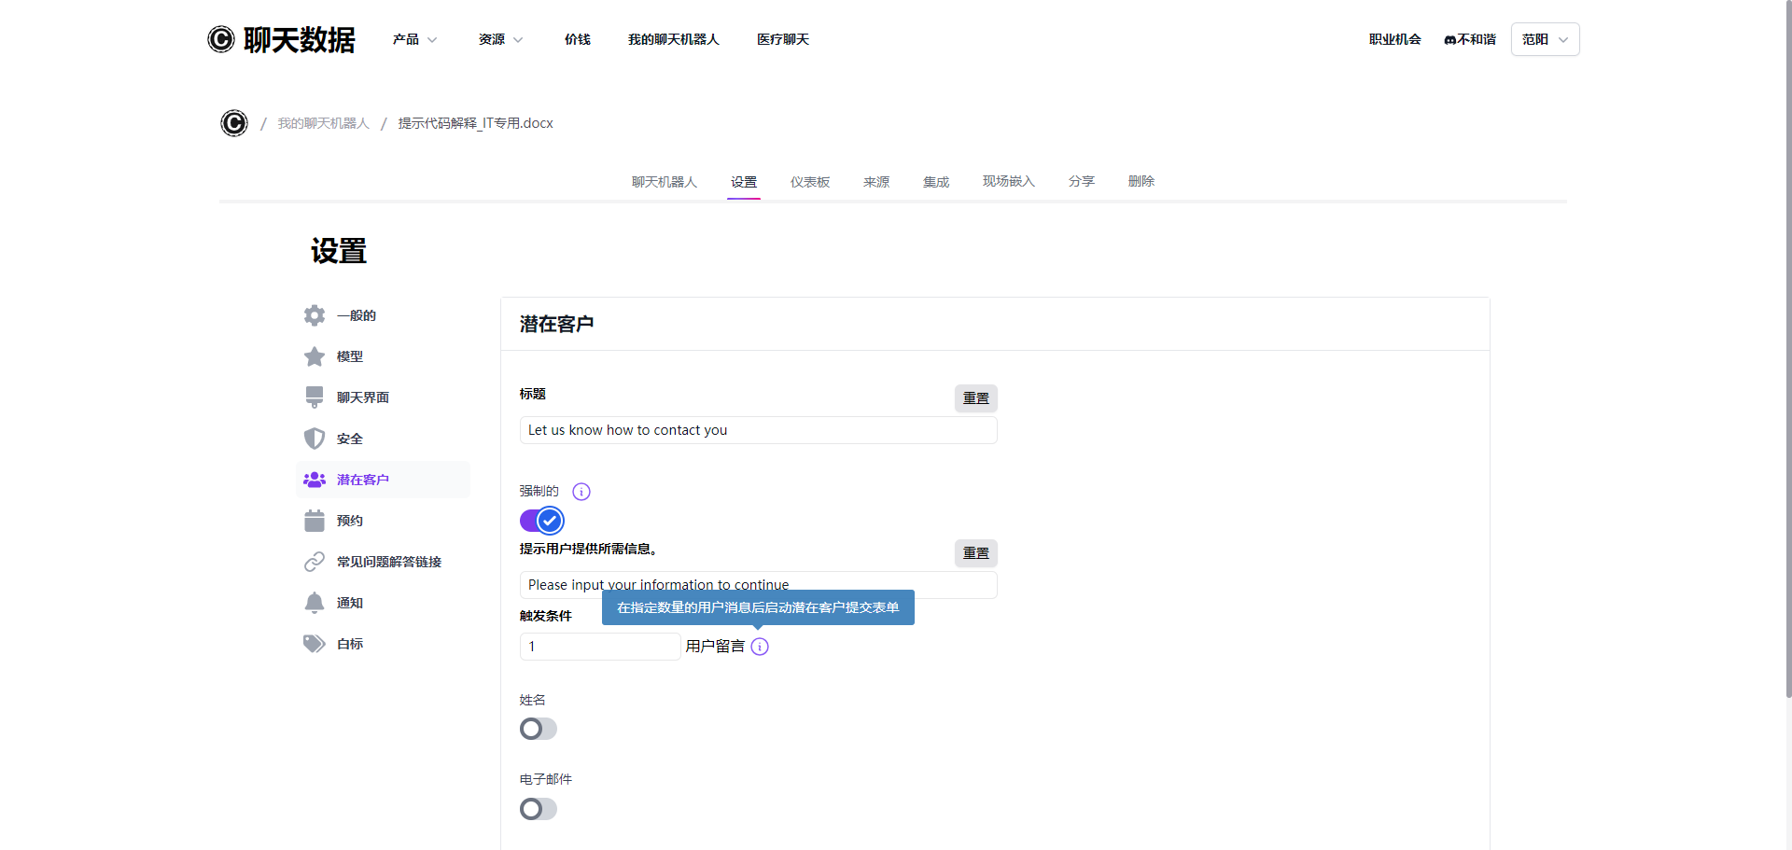Expand the 产品 dropdown menu

pyautogui.click(x=414, y=39)
